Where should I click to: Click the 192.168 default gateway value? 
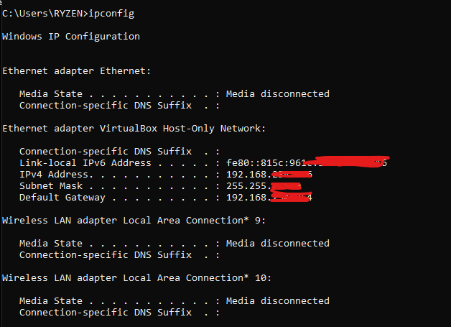269,198
